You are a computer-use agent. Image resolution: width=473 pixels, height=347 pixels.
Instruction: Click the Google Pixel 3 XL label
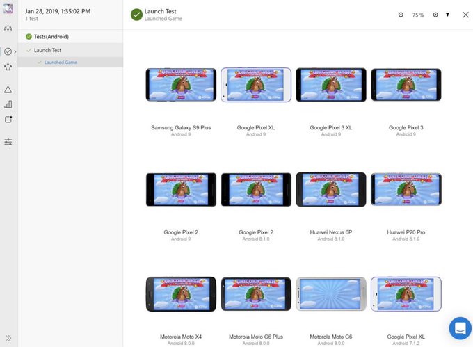click(x=331, y=127)
